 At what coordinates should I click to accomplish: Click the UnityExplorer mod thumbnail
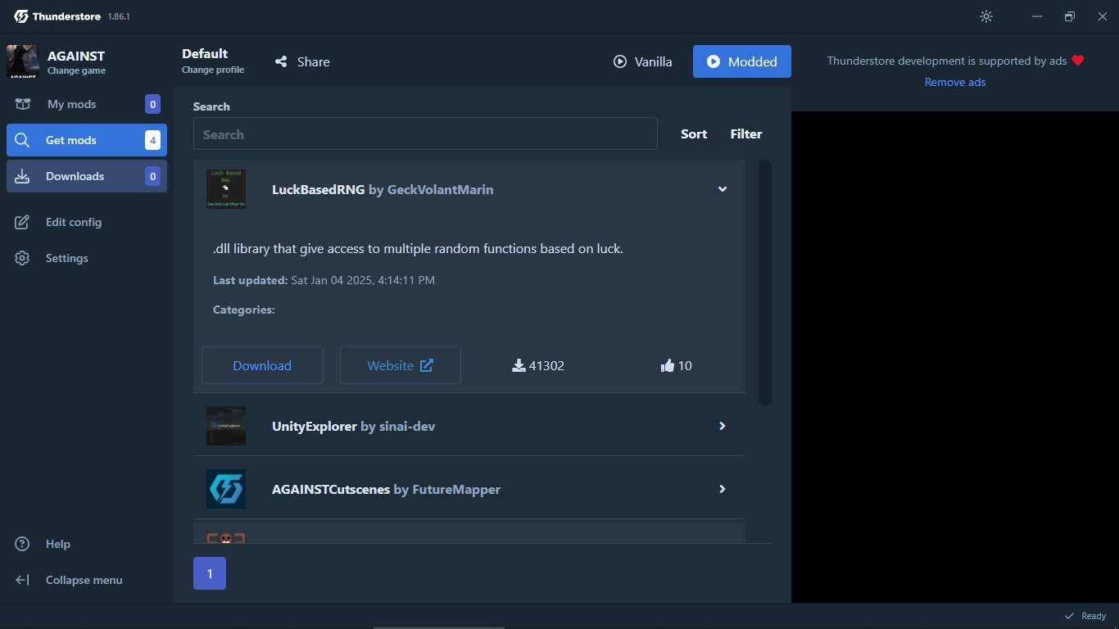pos(226,426)
